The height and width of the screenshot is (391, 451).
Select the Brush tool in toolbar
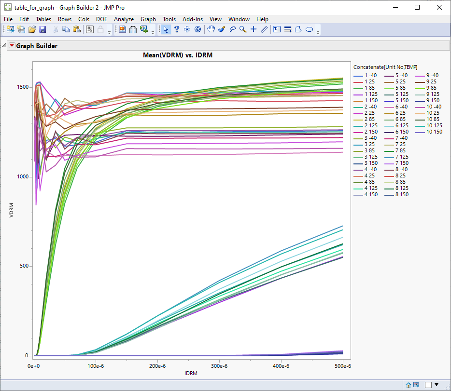pos(222,29)
